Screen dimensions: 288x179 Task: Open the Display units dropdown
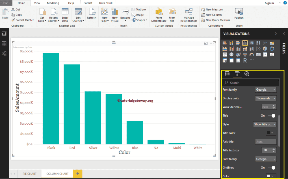pyautogui.click(x=265, y=98)
